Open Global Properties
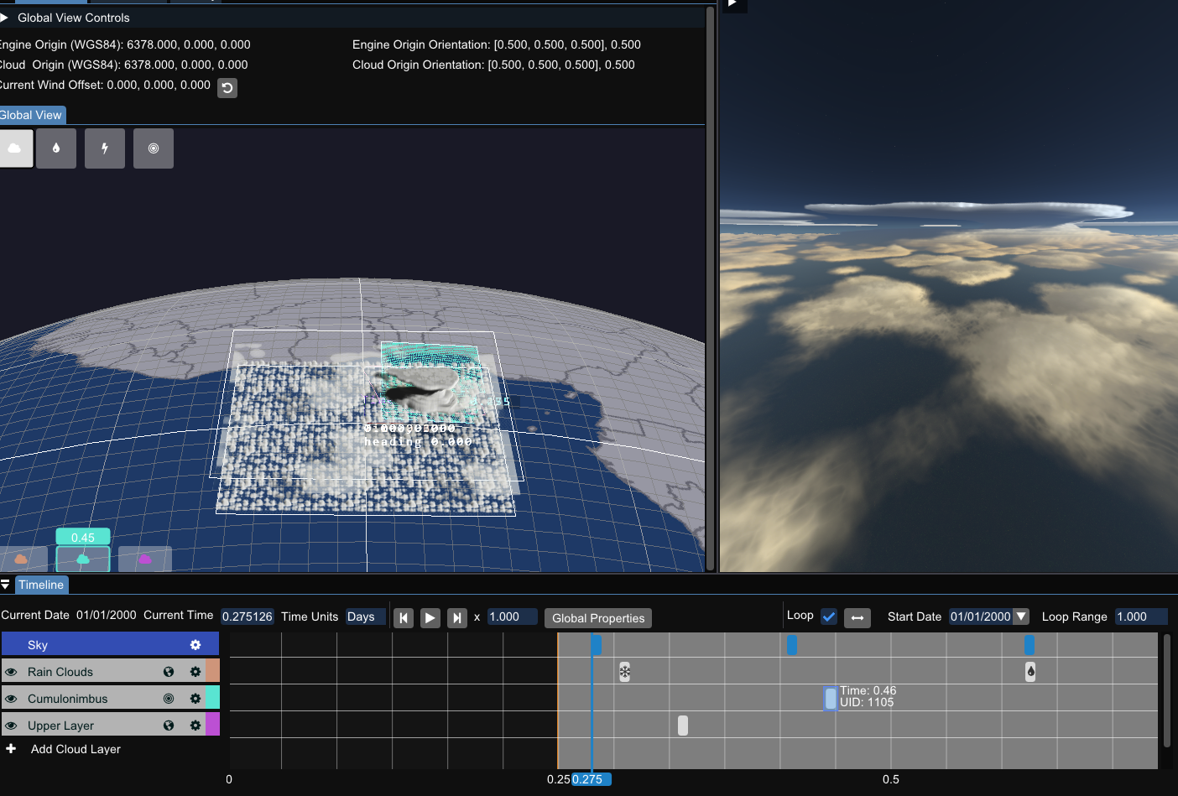This screenshot has height=796, width=1178. [598, 618]
